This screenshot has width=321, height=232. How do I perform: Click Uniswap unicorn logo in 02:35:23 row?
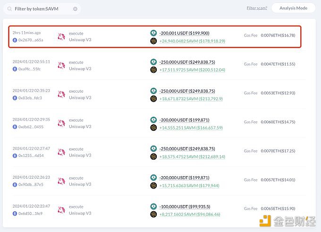(x=61, y=95)
